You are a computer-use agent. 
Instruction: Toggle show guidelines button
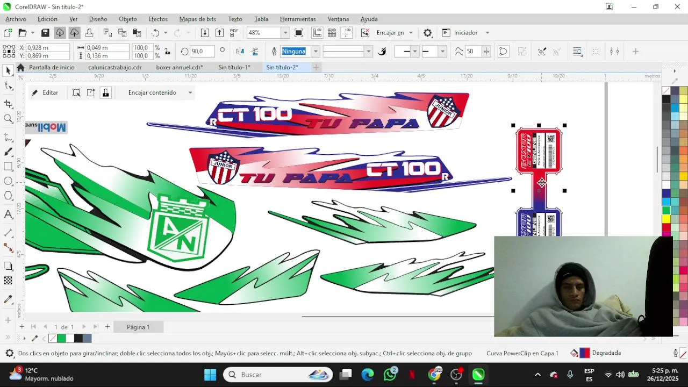pos(346,33)
